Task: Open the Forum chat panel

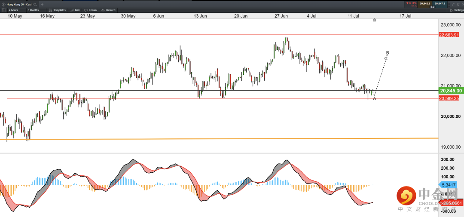Action: [90, 10]
